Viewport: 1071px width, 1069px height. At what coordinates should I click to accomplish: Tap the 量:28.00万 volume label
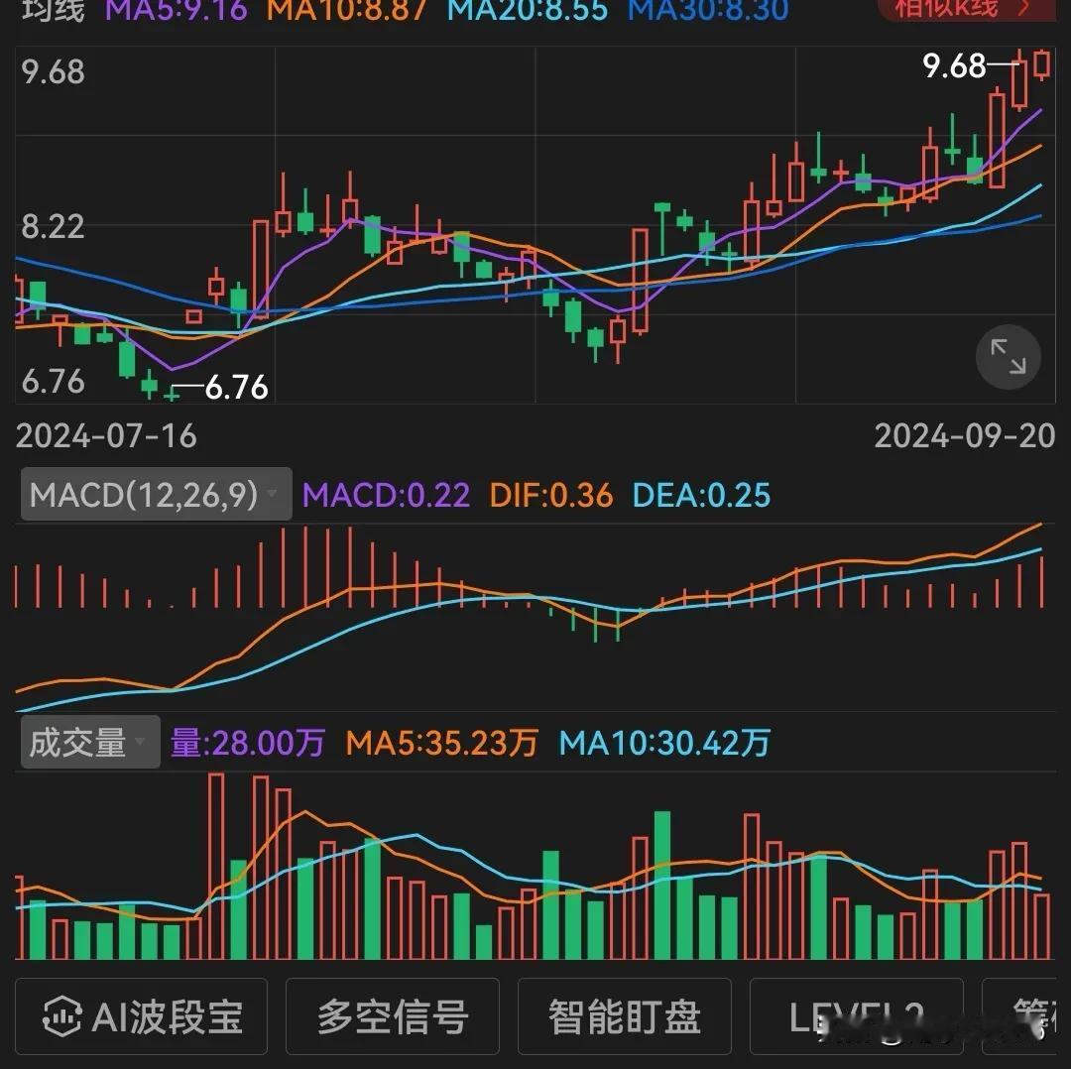tap(247, 743)
